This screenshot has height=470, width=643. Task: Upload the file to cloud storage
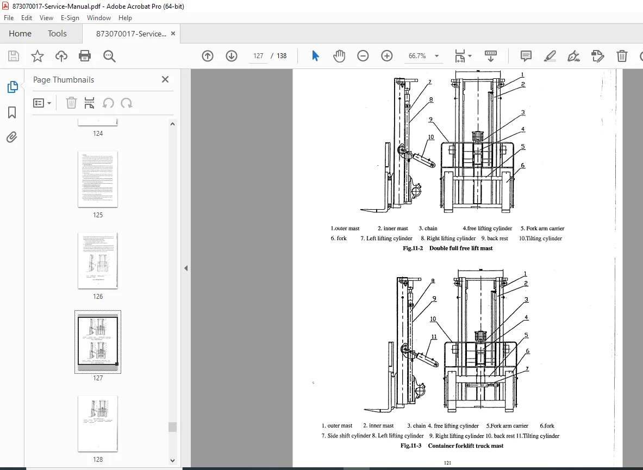click(x=61, y=56)
